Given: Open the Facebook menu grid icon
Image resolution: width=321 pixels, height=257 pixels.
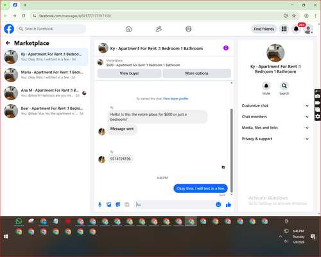Looking at the screenshot, I should click(x=284, y=29).
